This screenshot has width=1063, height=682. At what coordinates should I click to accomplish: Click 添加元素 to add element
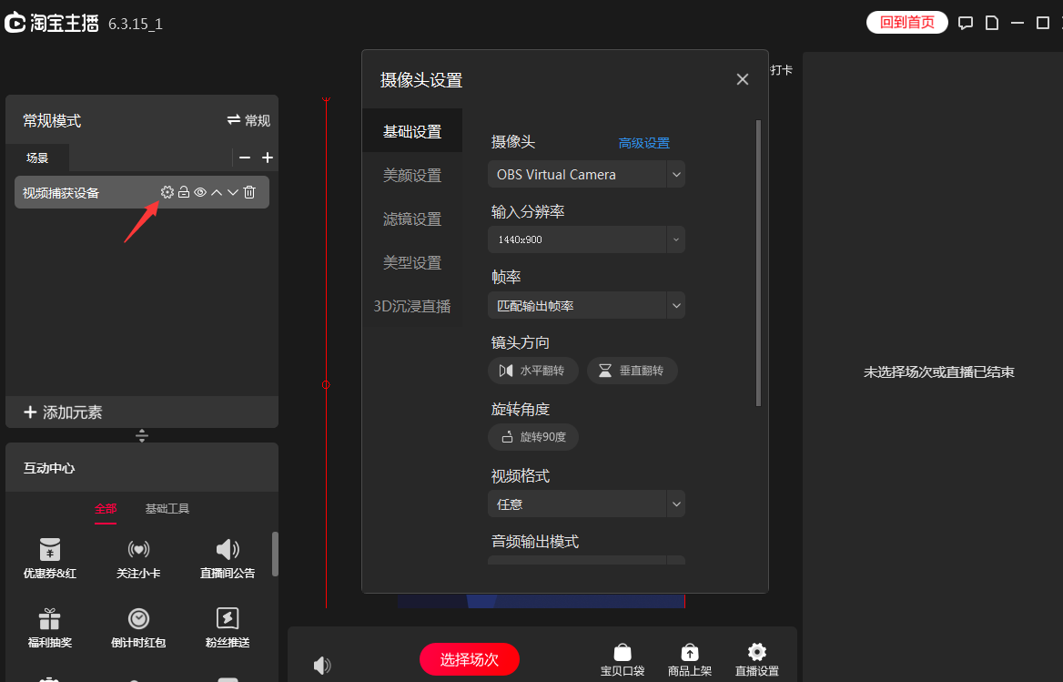point(64,412)
